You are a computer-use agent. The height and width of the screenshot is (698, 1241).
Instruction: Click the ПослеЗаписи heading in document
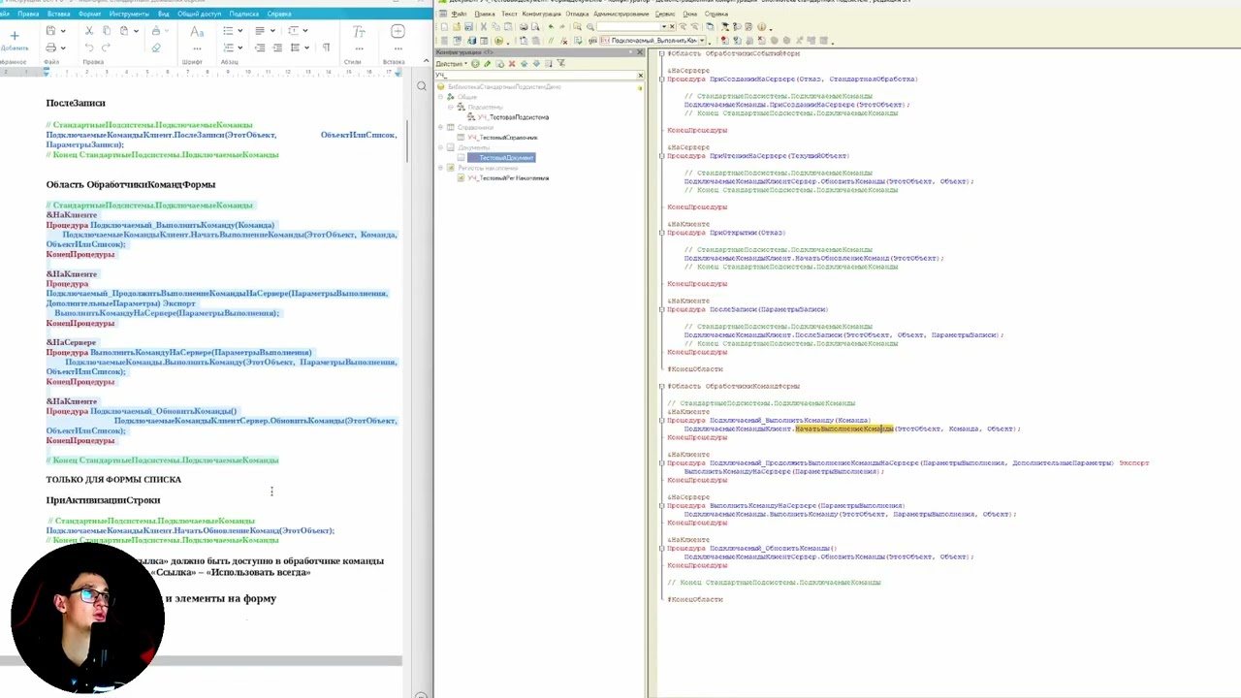click(76, 103)
